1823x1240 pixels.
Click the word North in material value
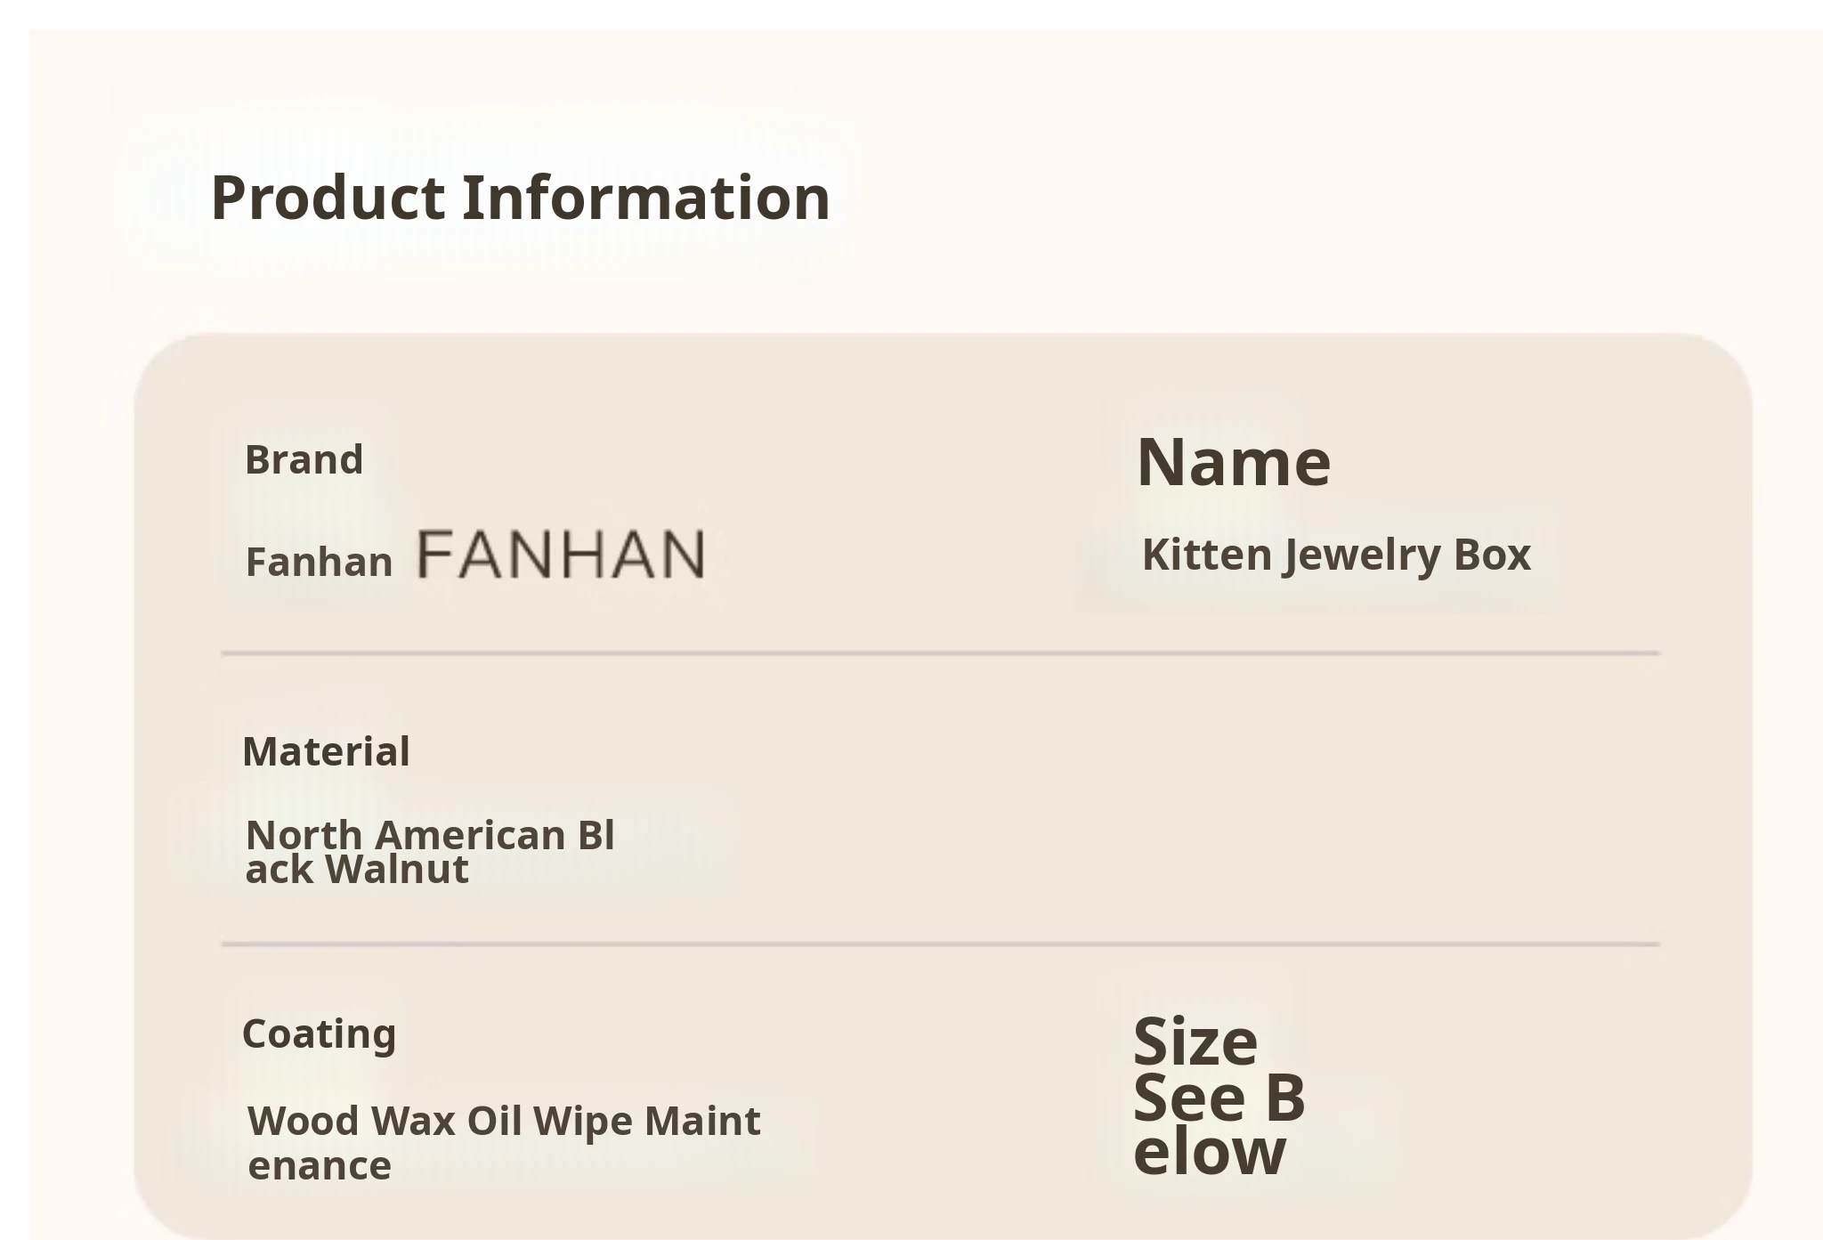(x=304, y=836)
